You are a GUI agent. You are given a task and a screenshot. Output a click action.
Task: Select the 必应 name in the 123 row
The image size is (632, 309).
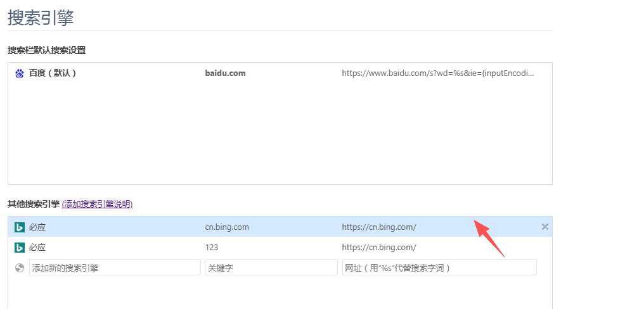pos(37,248)
